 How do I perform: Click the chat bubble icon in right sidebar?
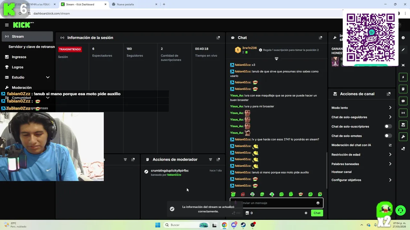pyautogui.click(x=403, y=101)
